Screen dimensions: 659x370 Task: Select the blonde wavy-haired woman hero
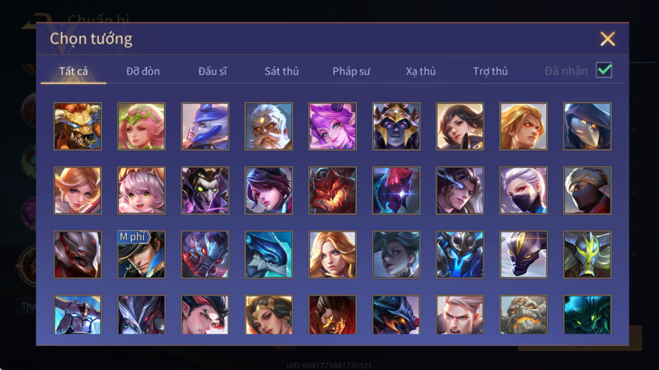click(x=333, y=255)
